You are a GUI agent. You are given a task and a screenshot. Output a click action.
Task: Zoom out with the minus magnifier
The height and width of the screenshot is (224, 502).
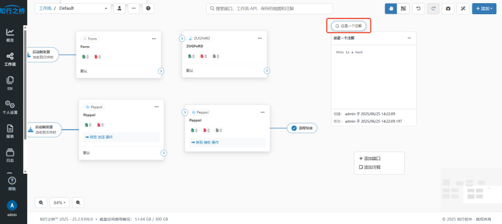pos(78,203)
